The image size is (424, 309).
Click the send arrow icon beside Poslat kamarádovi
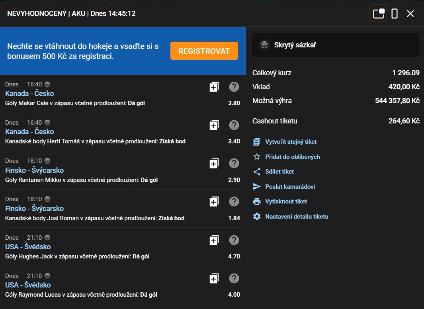coord(257,186)
